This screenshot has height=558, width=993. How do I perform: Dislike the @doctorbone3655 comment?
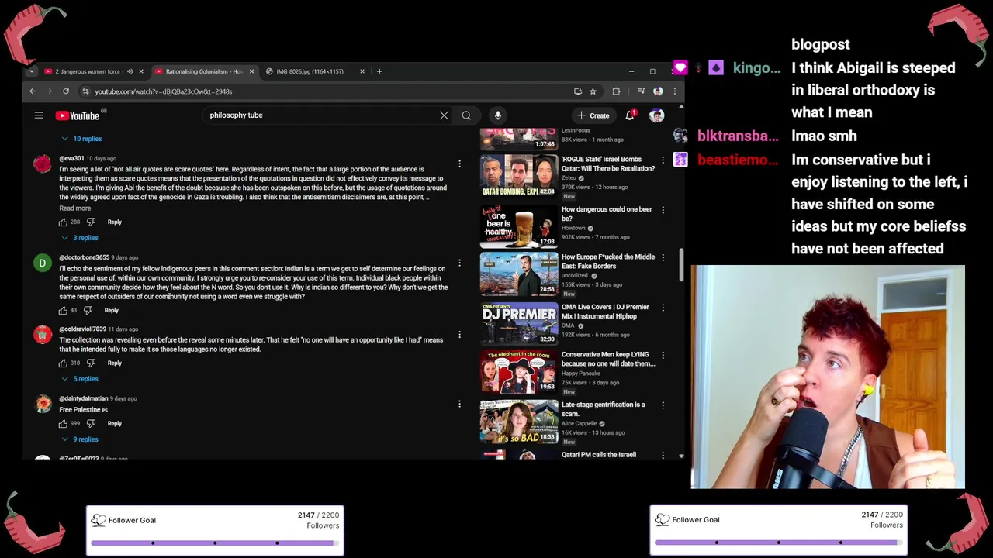pos(88,310)
